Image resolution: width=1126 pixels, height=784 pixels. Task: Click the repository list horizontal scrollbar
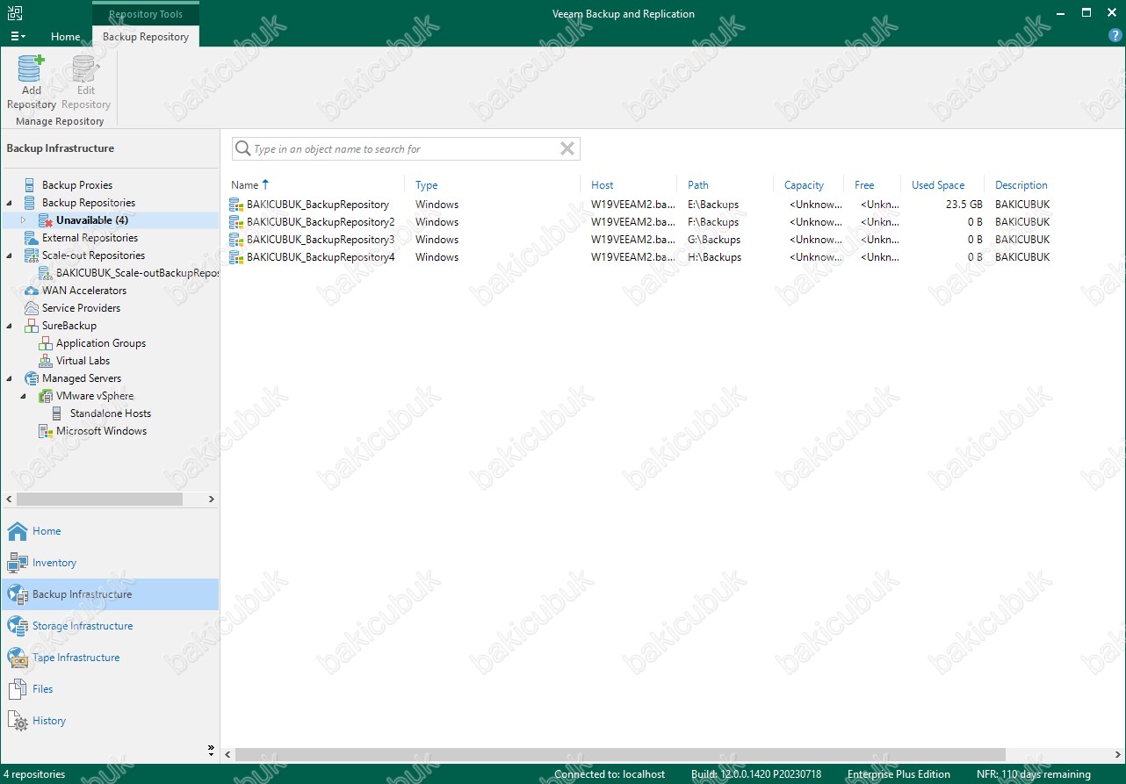click(x=620, y=755)
